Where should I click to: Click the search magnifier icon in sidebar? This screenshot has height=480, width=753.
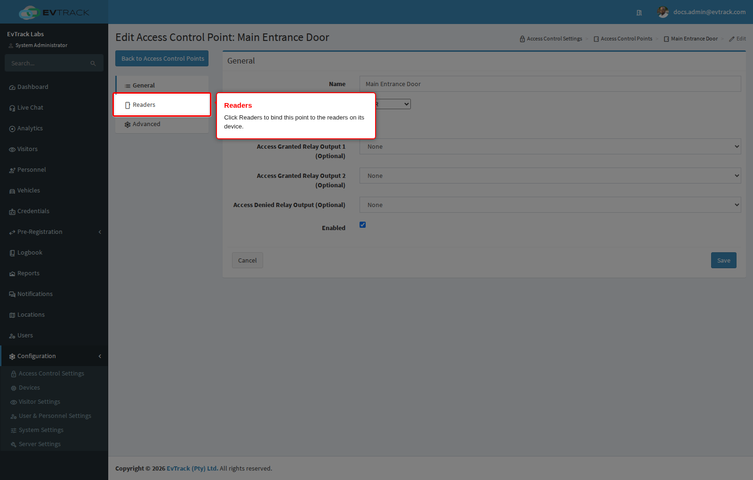tap(93, 64)
